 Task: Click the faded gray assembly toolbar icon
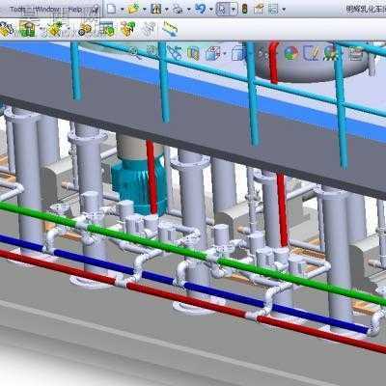149,29
